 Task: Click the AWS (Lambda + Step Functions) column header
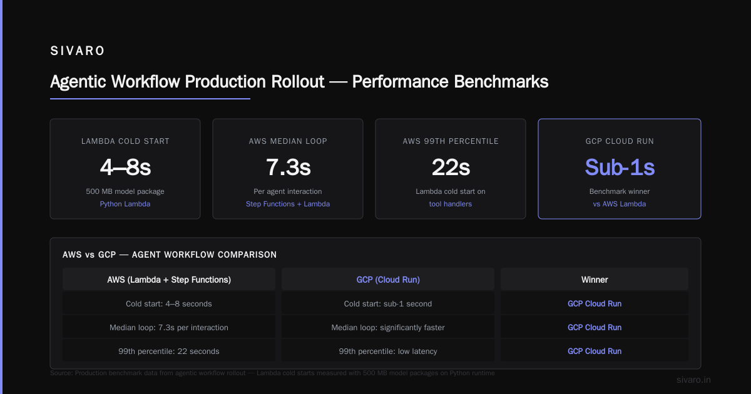tap(169, 280)
